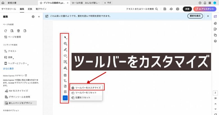
Task: Switch to the '21-'22年版 みんなが欲し tab
Action: (x=86, y=3)
